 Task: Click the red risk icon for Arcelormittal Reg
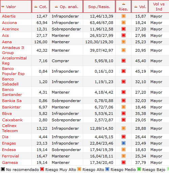[x=123, y=61]
